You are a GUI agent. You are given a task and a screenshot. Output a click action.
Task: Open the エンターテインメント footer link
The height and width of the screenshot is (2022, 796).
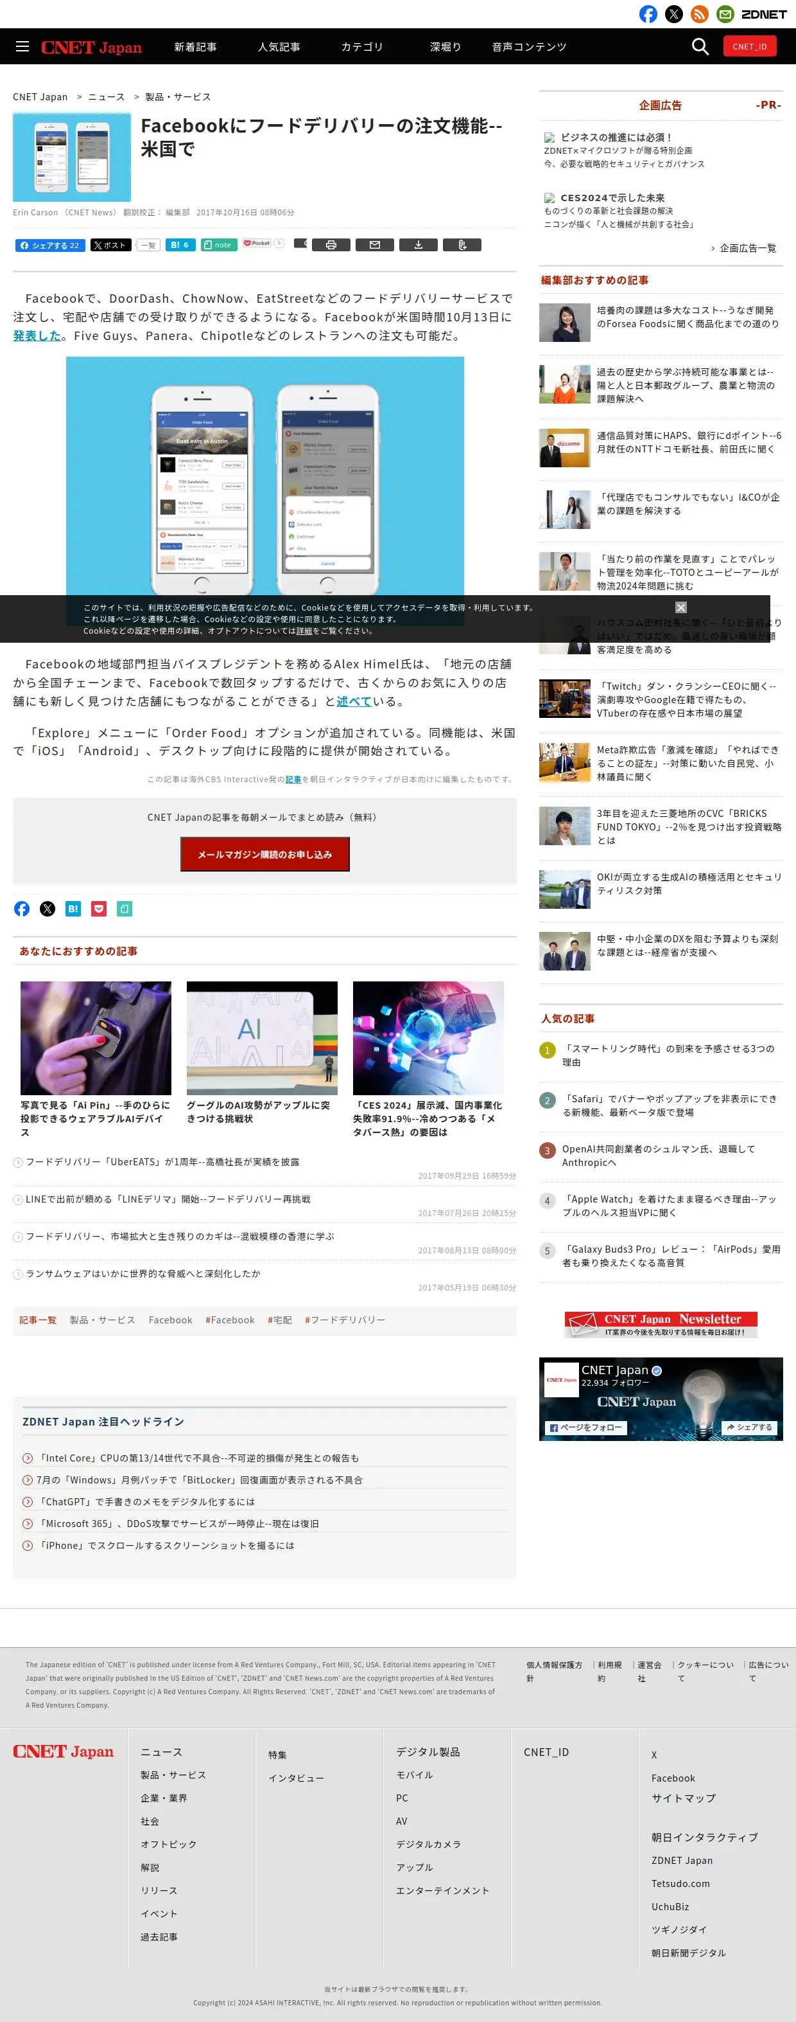tap(442, 1890)
